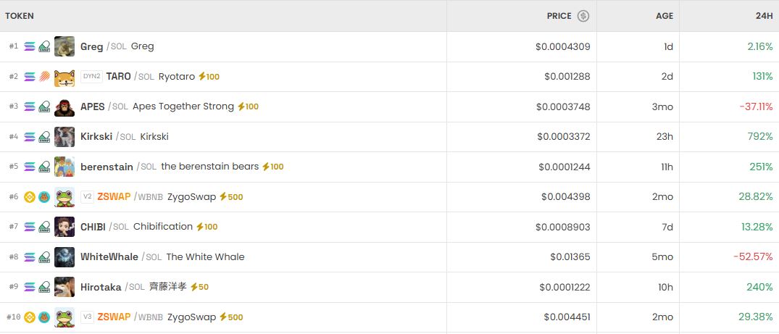Sort by the PRICE column header
This screenshot has height=334, width=779.
click(559, 16)
